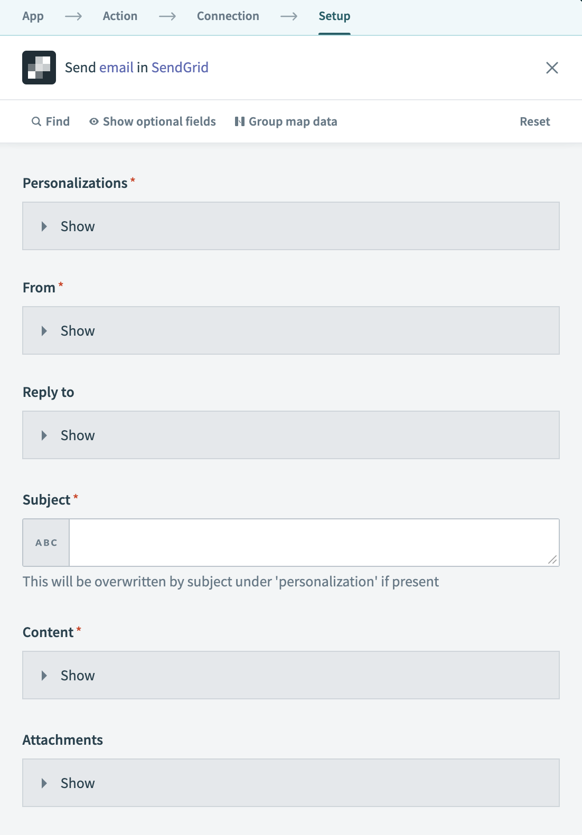Switch to the Connection step
The width and height of the screenshot is (582, 835).
click(x=228, y=16)
